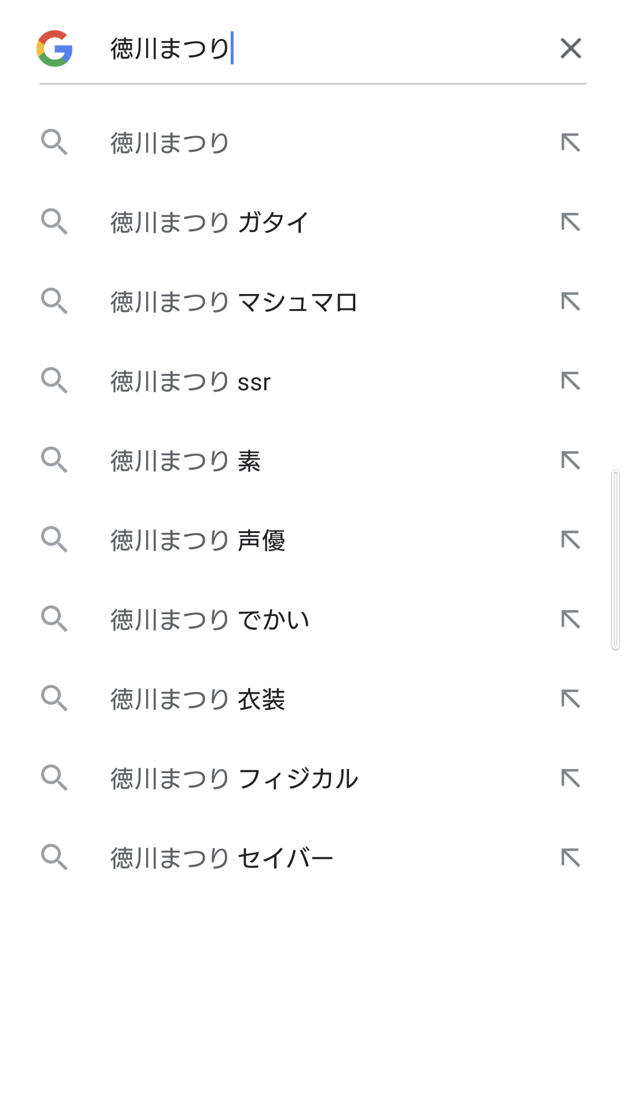Select the suggestion 徳川まつり マシュマロ

pos(234,302)
